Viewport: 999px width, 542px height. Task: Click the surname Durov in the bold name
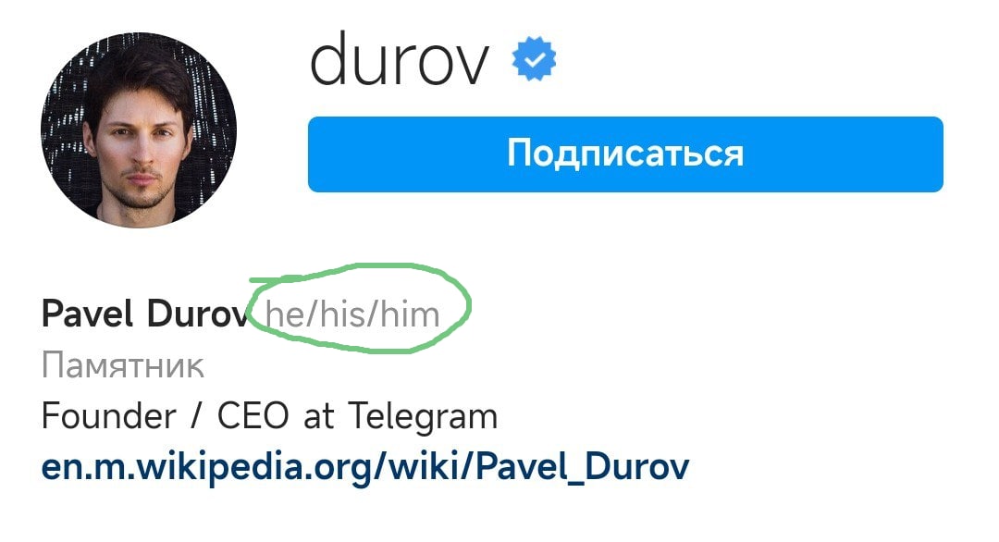197,314
